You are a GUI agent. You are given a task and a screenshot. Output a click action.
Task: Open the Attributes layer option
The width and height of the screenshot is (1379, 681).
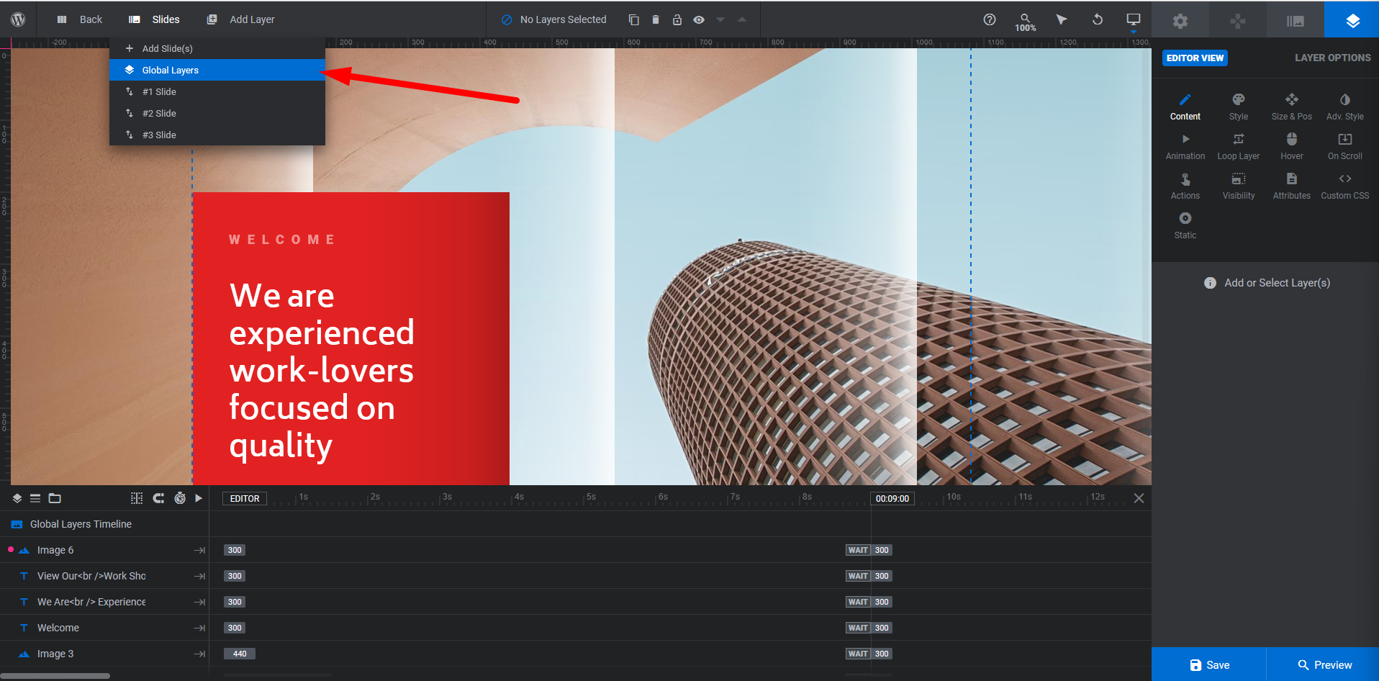[x=1292, y=186]
